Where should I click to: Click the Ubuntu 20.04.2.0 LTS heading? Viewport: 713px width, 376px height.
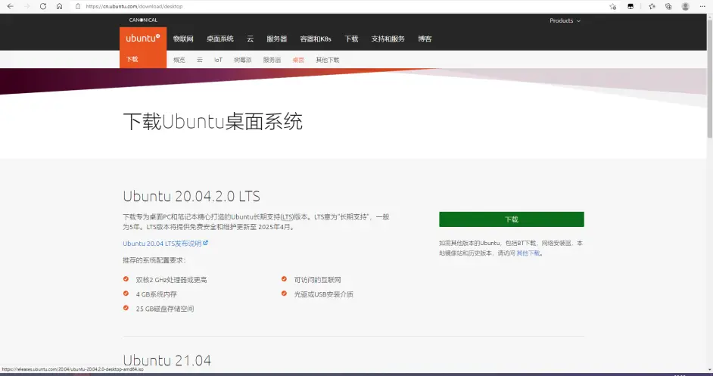[x=191, y=196]
